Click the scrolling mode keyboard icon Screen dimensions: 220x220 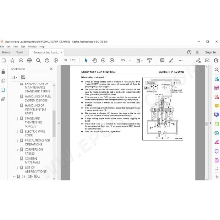pos(149,60)
